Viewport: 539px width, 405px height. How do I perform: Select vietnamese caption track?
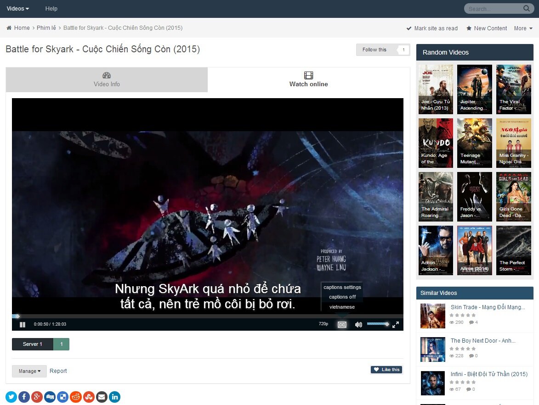pos(342,307)
